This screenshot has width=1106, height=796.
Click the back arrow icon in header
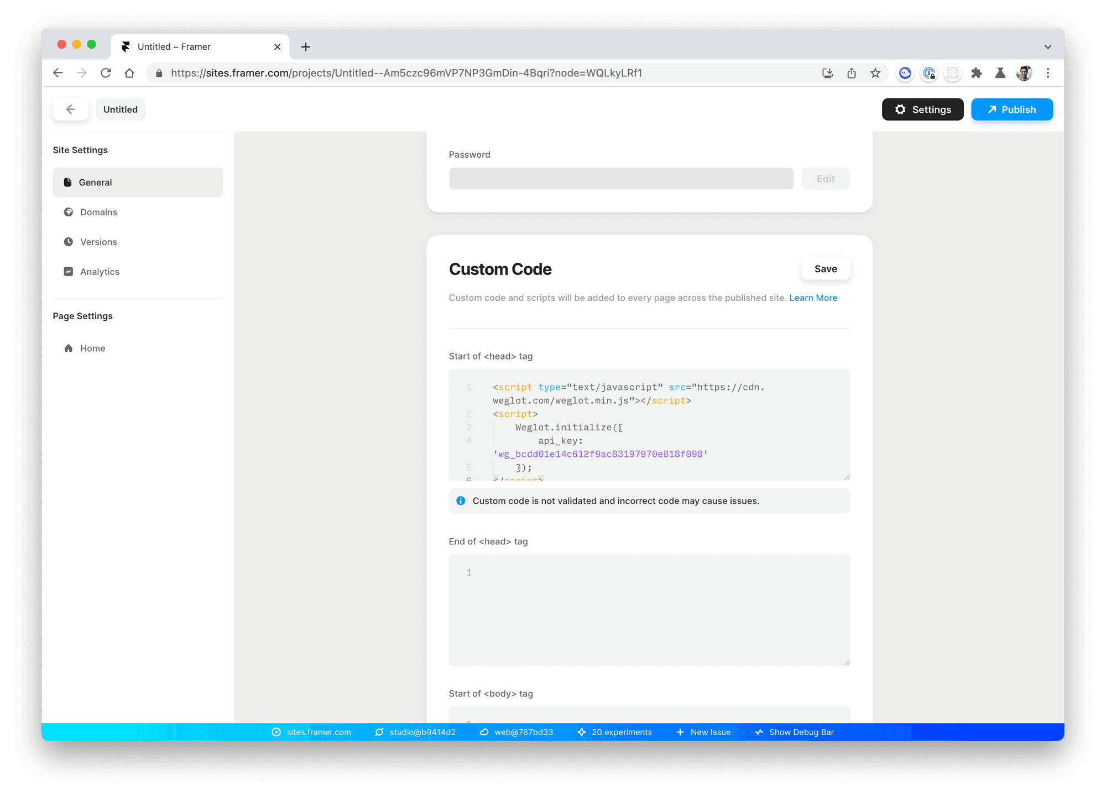(x=72, y=109)
